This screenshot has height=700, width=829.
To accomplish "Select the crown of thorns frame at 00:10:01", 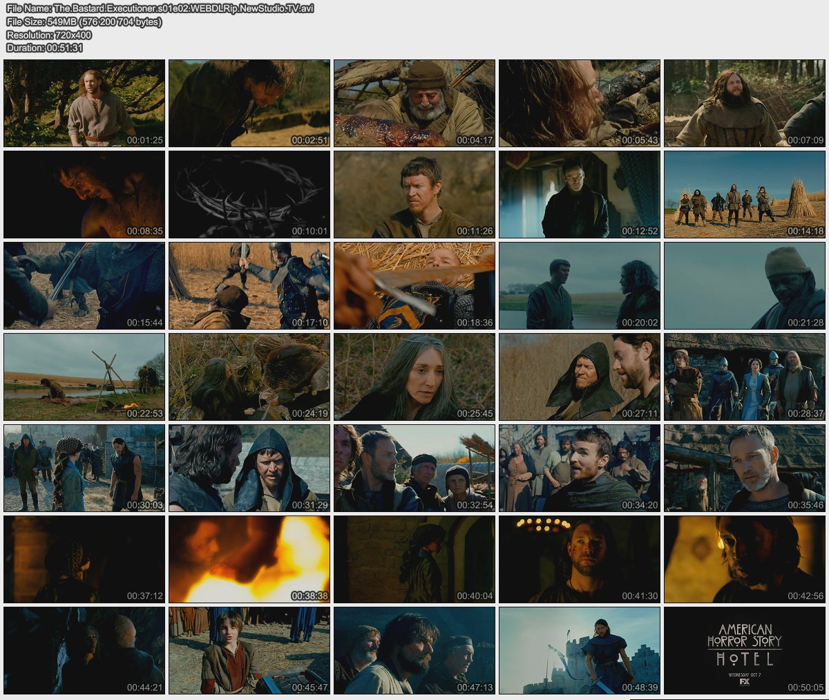I will [249, 194].
